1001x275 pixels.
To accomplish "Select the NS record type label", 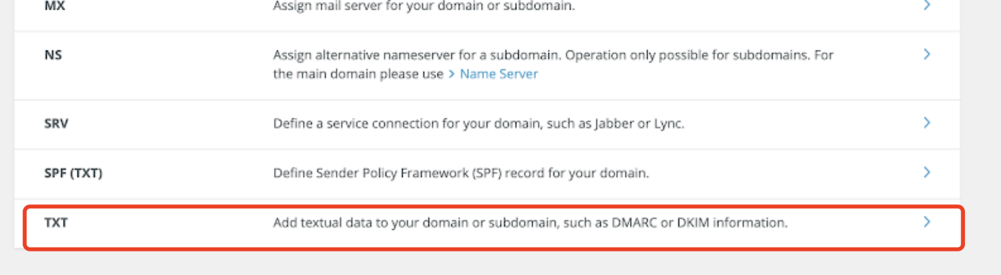I will click(53, 55).
